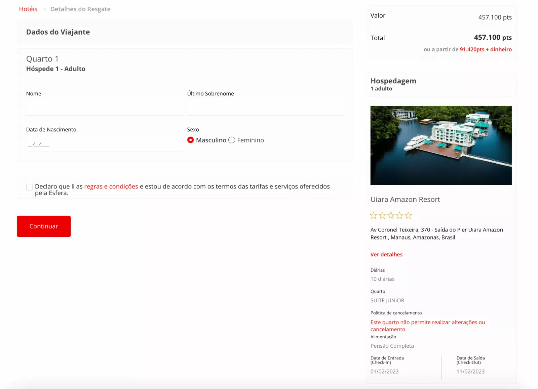Check the regras e condições agreement checkbox
This screenshot has height=389, width=538.
tap(30, 187)
